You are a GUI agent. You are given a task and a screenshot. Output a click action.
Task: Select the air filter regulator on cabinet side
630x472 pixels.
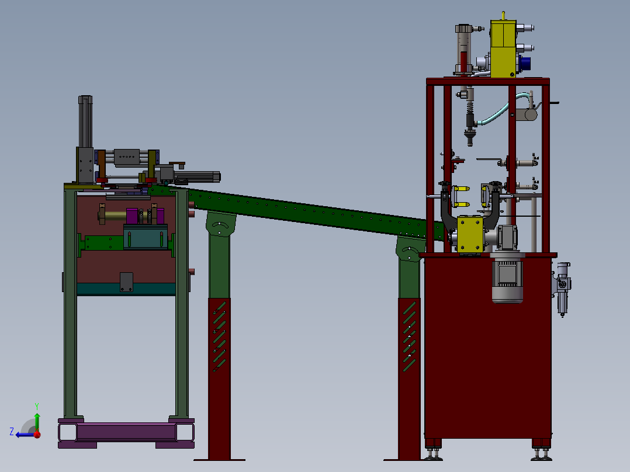562,289
